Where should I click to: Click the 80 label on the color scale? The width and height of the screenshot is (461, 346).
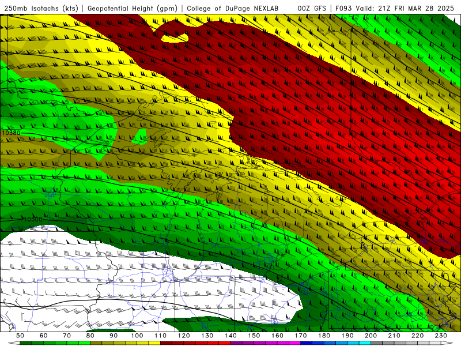point(90,336)
